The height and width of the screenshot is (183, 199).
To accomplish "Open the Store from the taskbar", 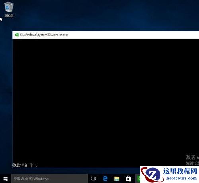I will (x=128, y=179).
